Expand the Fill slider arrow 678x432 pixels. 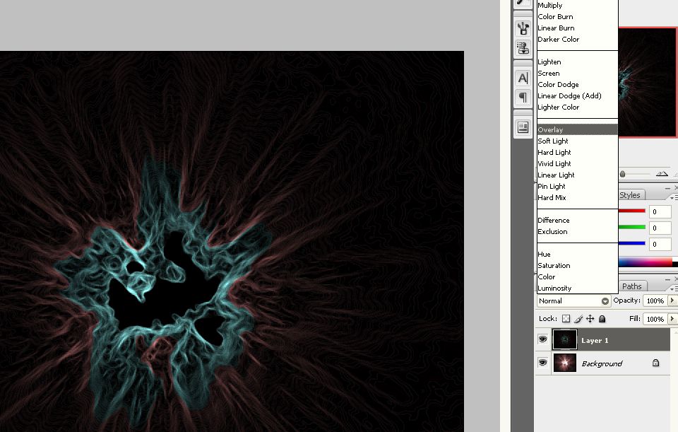[672, 320]
